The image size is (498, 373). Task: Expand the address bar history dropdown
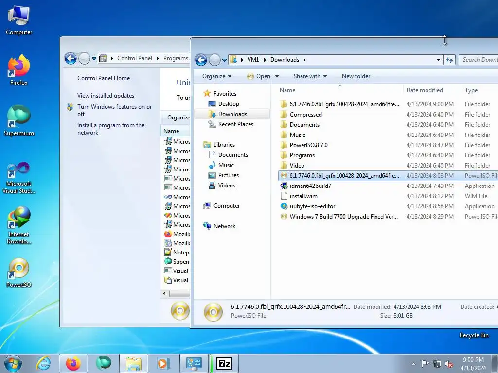(438, 60)
